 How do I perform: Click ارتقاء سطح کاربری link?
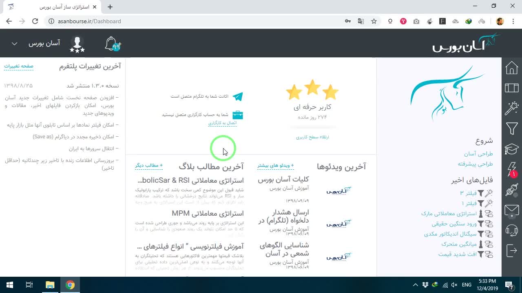coord(312,137)
